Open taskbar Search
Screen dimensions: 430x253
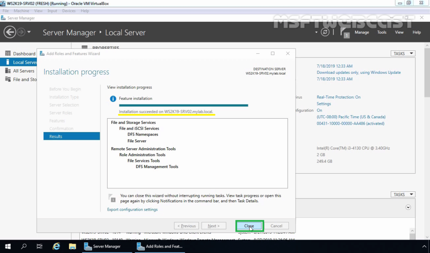(x=24, y=246)
